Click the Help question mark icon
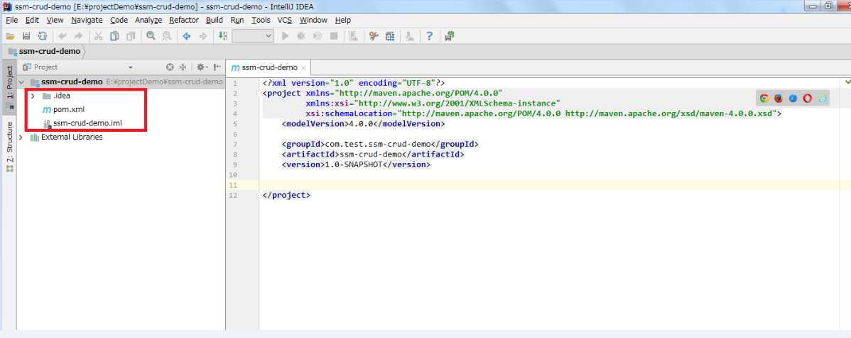Image resolution: width=851 pixels, height=338 pixels. [429, 36]
